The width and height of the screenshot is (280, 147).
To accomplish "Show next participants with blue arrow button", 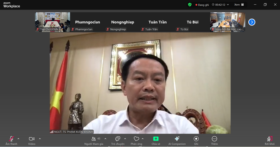I will 252,22.
